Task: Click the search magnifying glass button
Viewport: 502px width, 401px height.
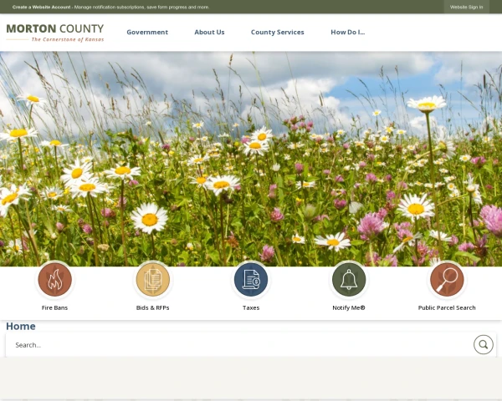Action: 483,344
